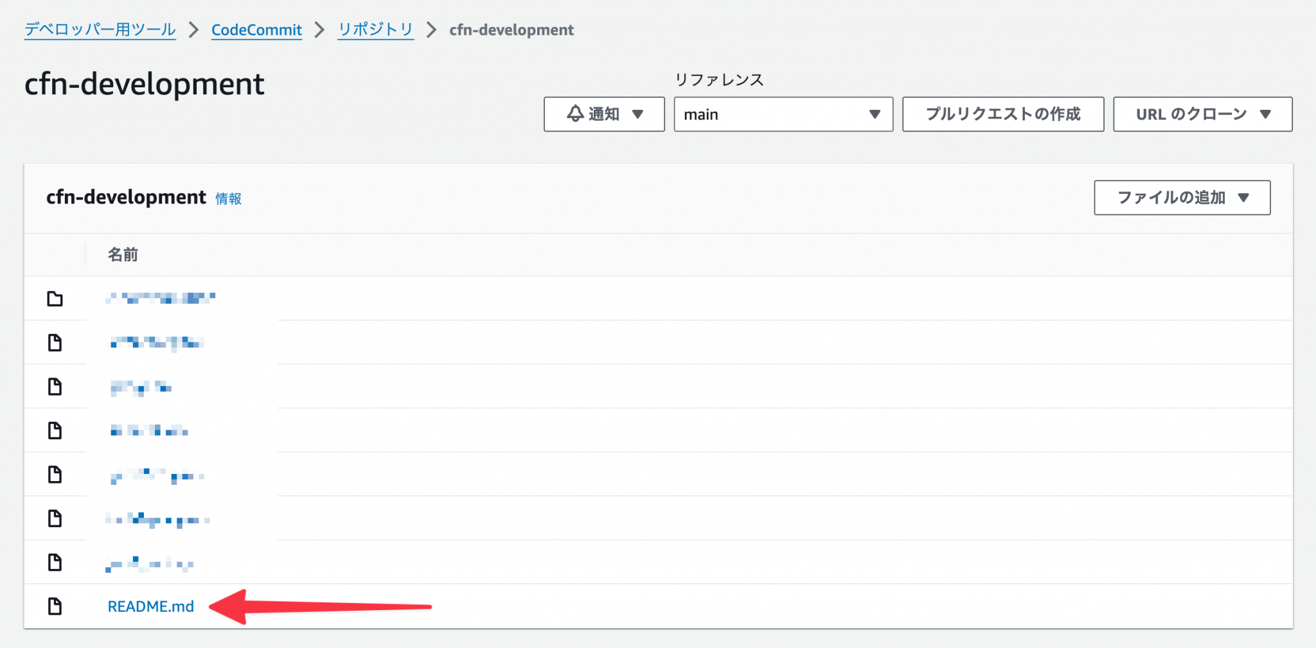This screenshot has width=1316, height=648.
Task: Open the README.md file
Action: 152,606
